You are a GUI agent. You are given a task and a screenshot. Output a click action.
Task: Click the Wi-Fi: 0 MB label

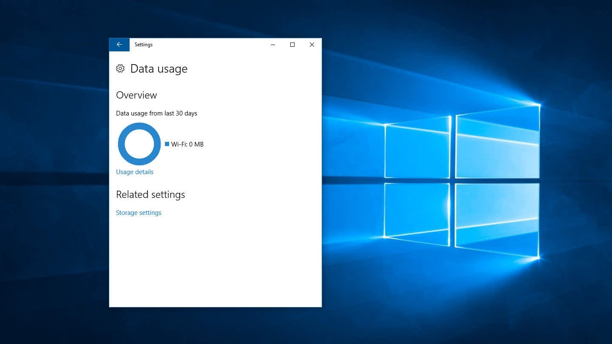pyautogui.click(x=187, y=144)
